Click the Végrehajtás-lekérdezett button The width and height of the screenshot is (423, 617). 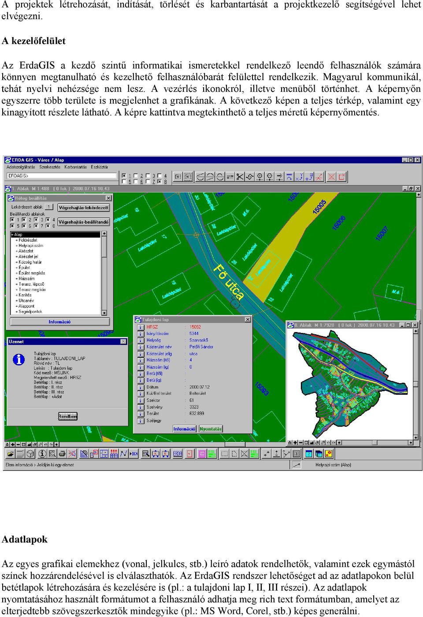[x=84, y=207]
